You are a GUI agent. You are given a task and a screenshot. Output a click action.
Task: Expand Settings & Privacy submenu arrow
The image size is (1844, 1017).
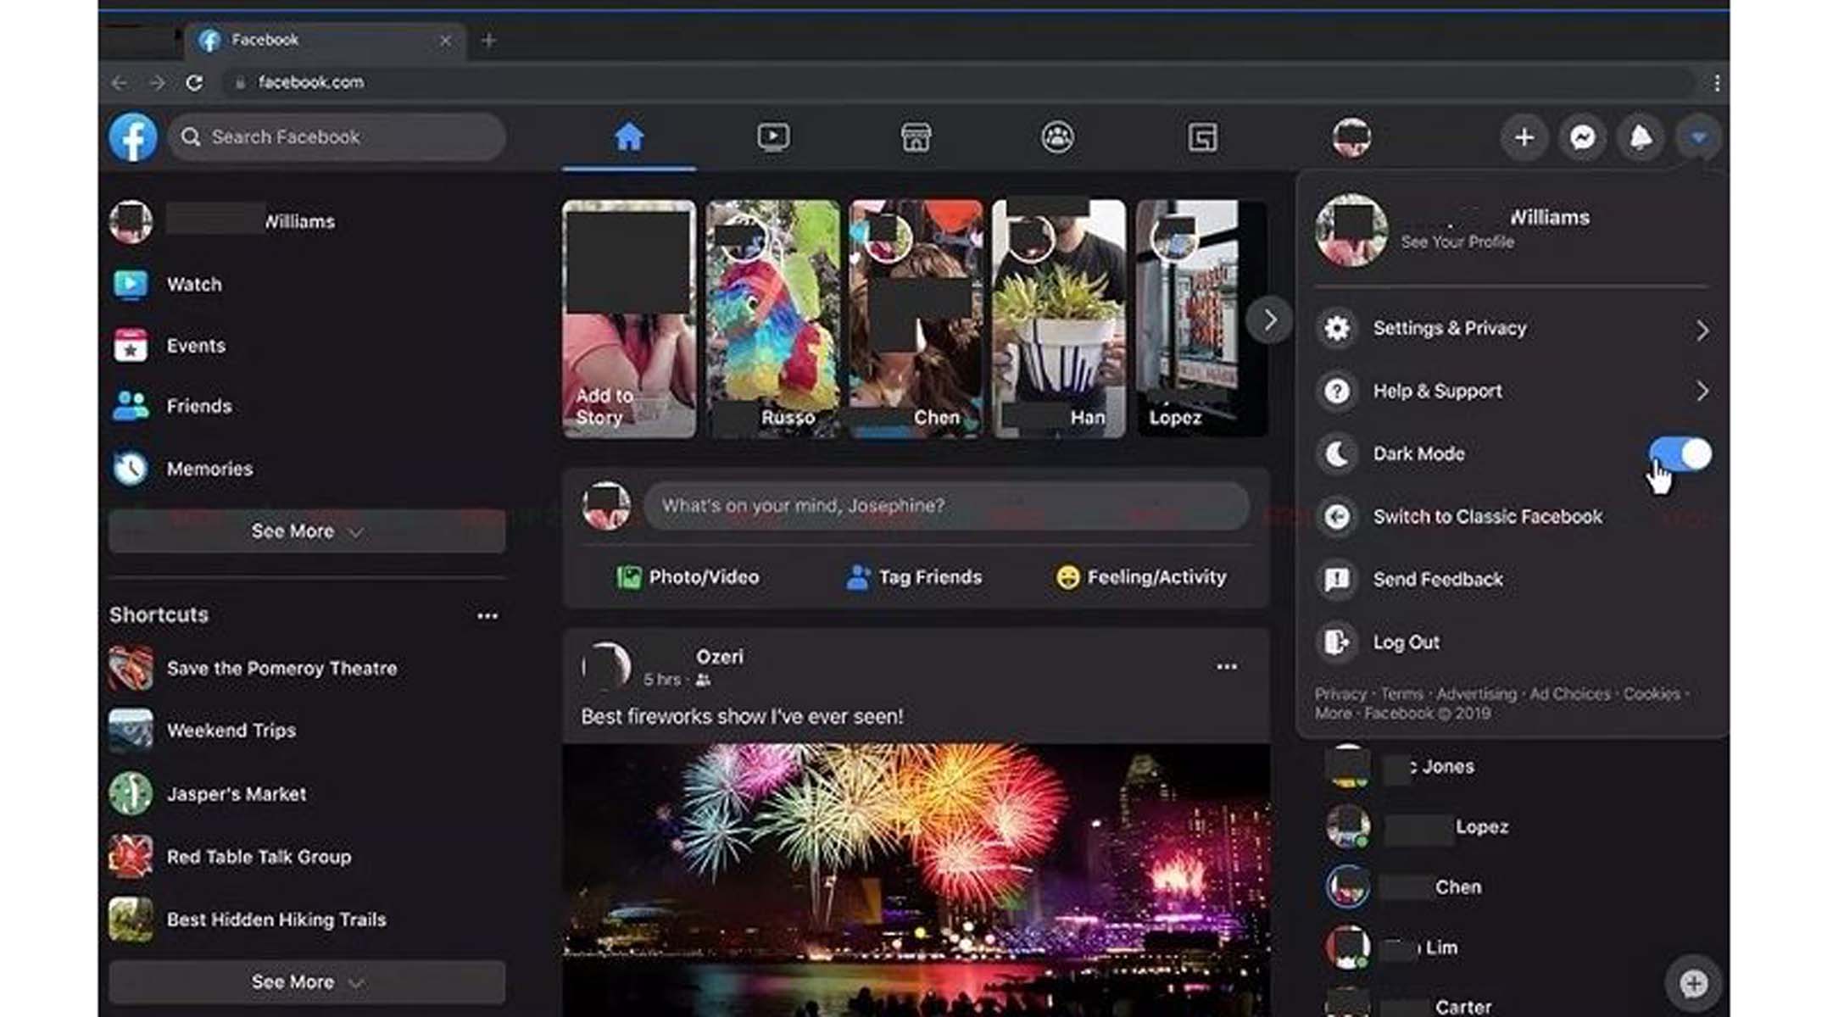1702,330
